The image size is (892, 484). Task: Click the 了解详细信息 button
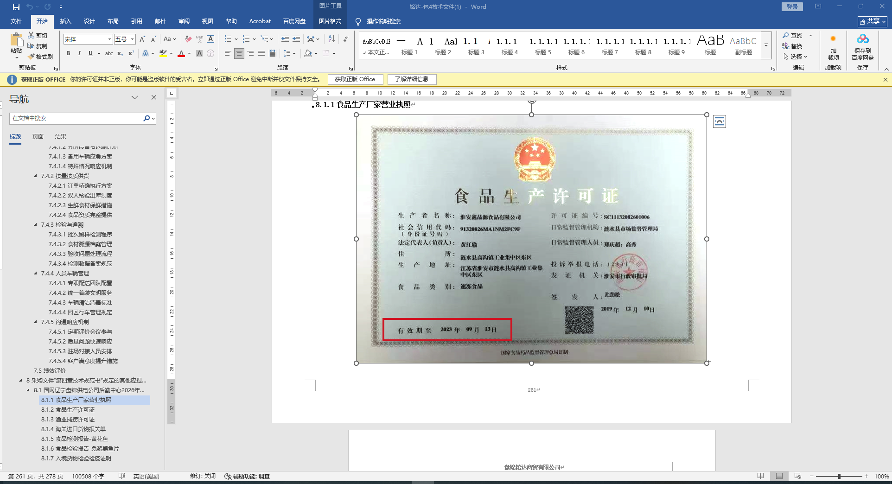click(412, 79)
